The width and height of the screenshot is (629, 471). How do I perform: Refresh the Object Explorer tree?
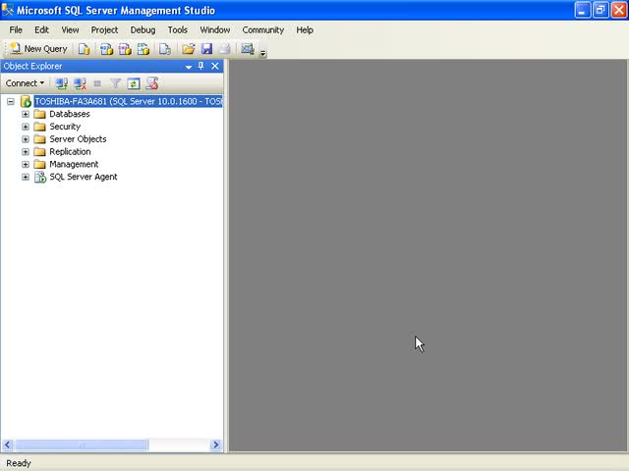point(134,83)
